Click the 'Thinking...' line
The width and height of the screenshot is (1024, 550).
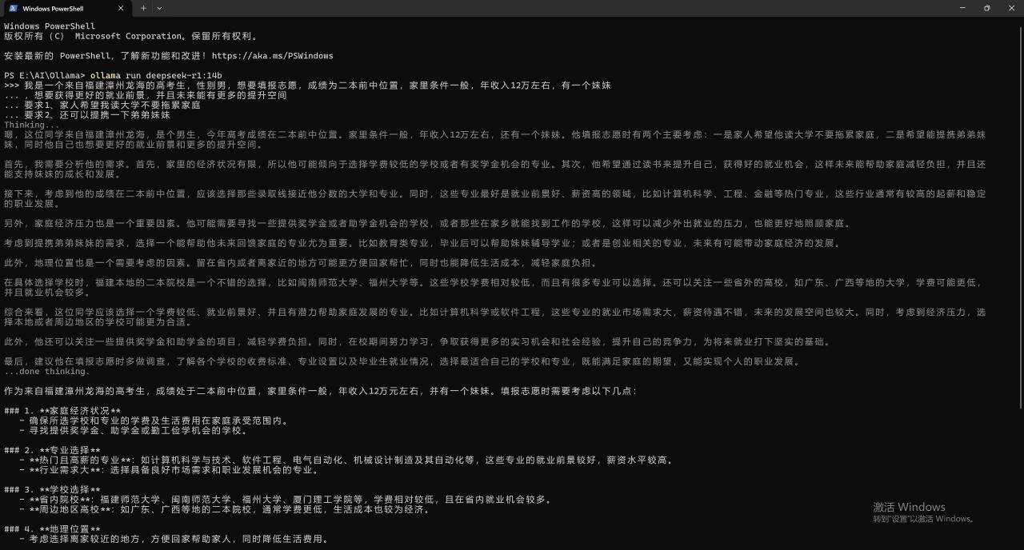pyautogui.click(x=31, y=125)
